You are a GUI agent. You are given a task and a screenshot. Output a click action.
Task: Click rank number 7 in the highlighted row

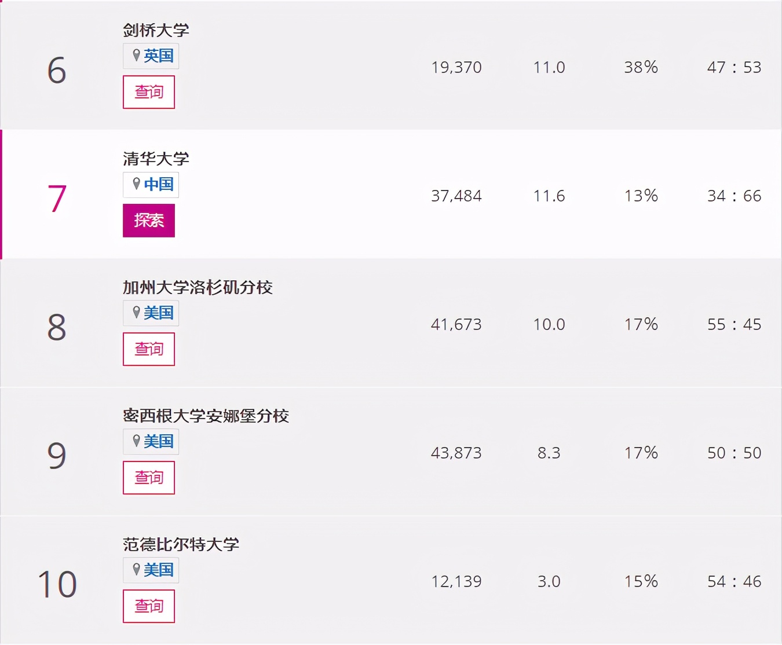(x=57, y=199)
